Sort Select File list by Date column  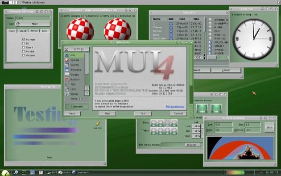tap(182, 19)
